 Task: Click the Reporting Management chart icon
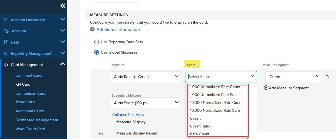(x=5, y=53)
